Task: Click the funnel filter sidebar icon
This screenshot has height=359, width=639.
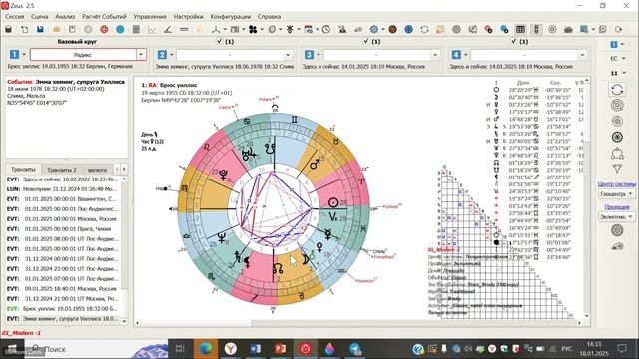Action: (x=617, y=169)
